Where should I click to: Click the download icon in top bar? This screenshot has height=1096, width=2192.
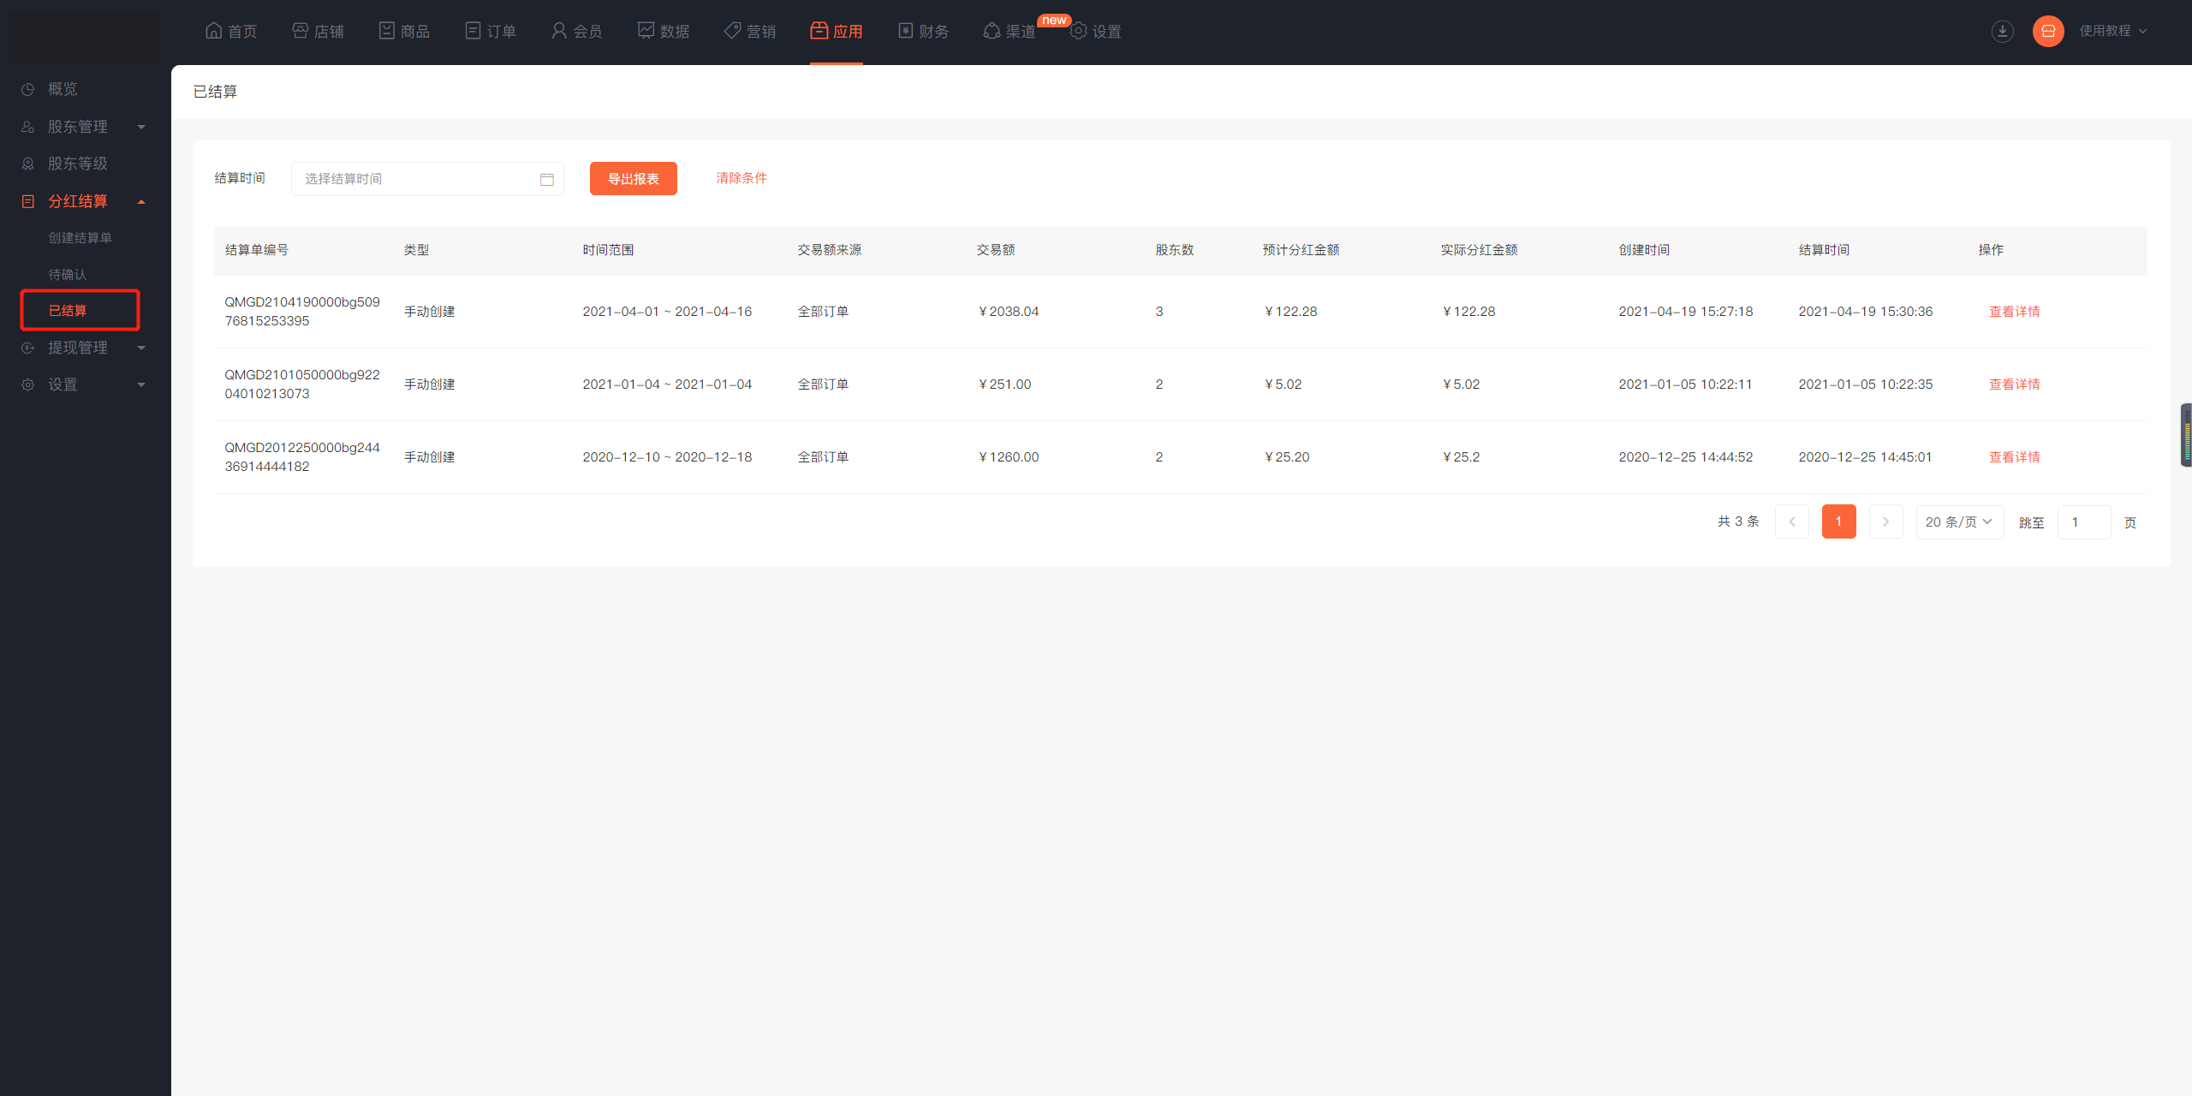[2002, 31]
